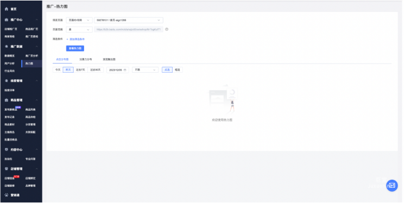Collapse the 推广中心 section chevron
The image size is (405, 203).
coord(37,20)
